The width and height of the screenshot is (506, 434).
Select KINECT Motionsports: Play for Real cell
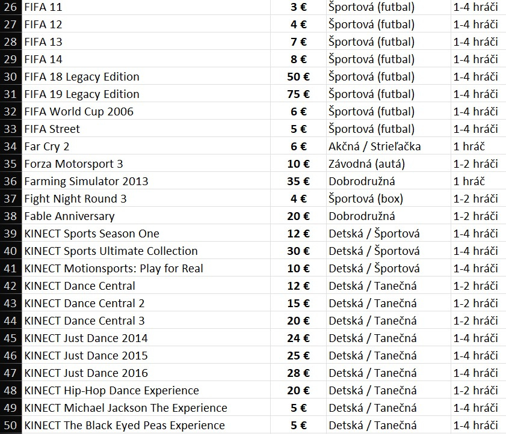114,269
